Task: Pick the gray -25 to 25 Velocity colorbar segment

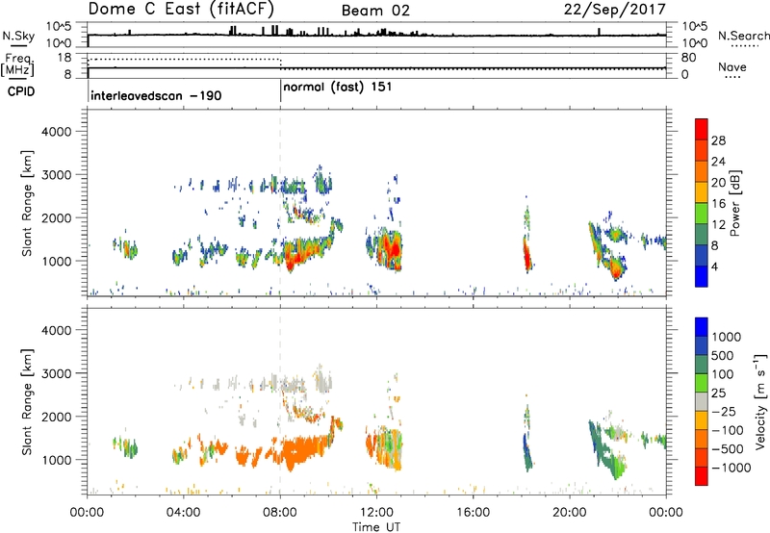Action: (x=702, y=401)
